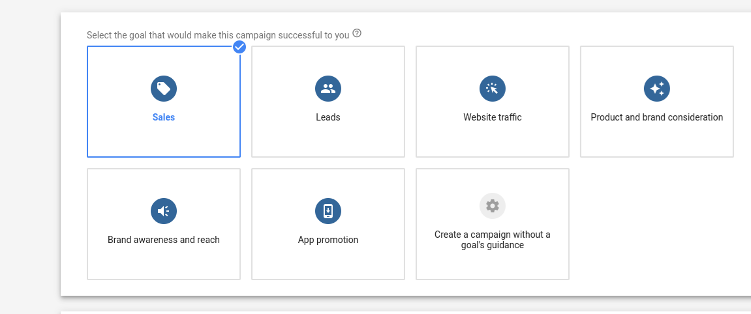751x314 pixels.
Task: Choose Product and brand consideration label
Action: 656,117
